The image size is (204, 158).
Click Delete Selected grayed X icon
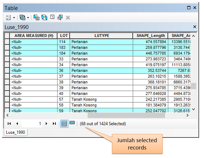(68, 18)
